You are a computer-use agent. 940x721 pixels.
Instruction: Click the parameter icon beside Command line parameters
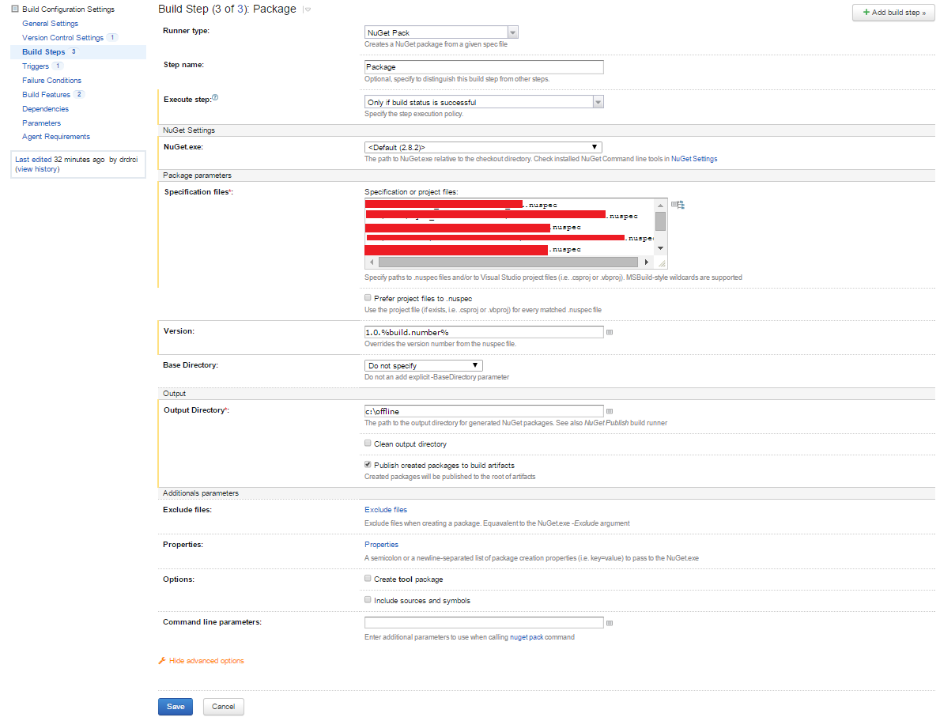pos(610,623)
